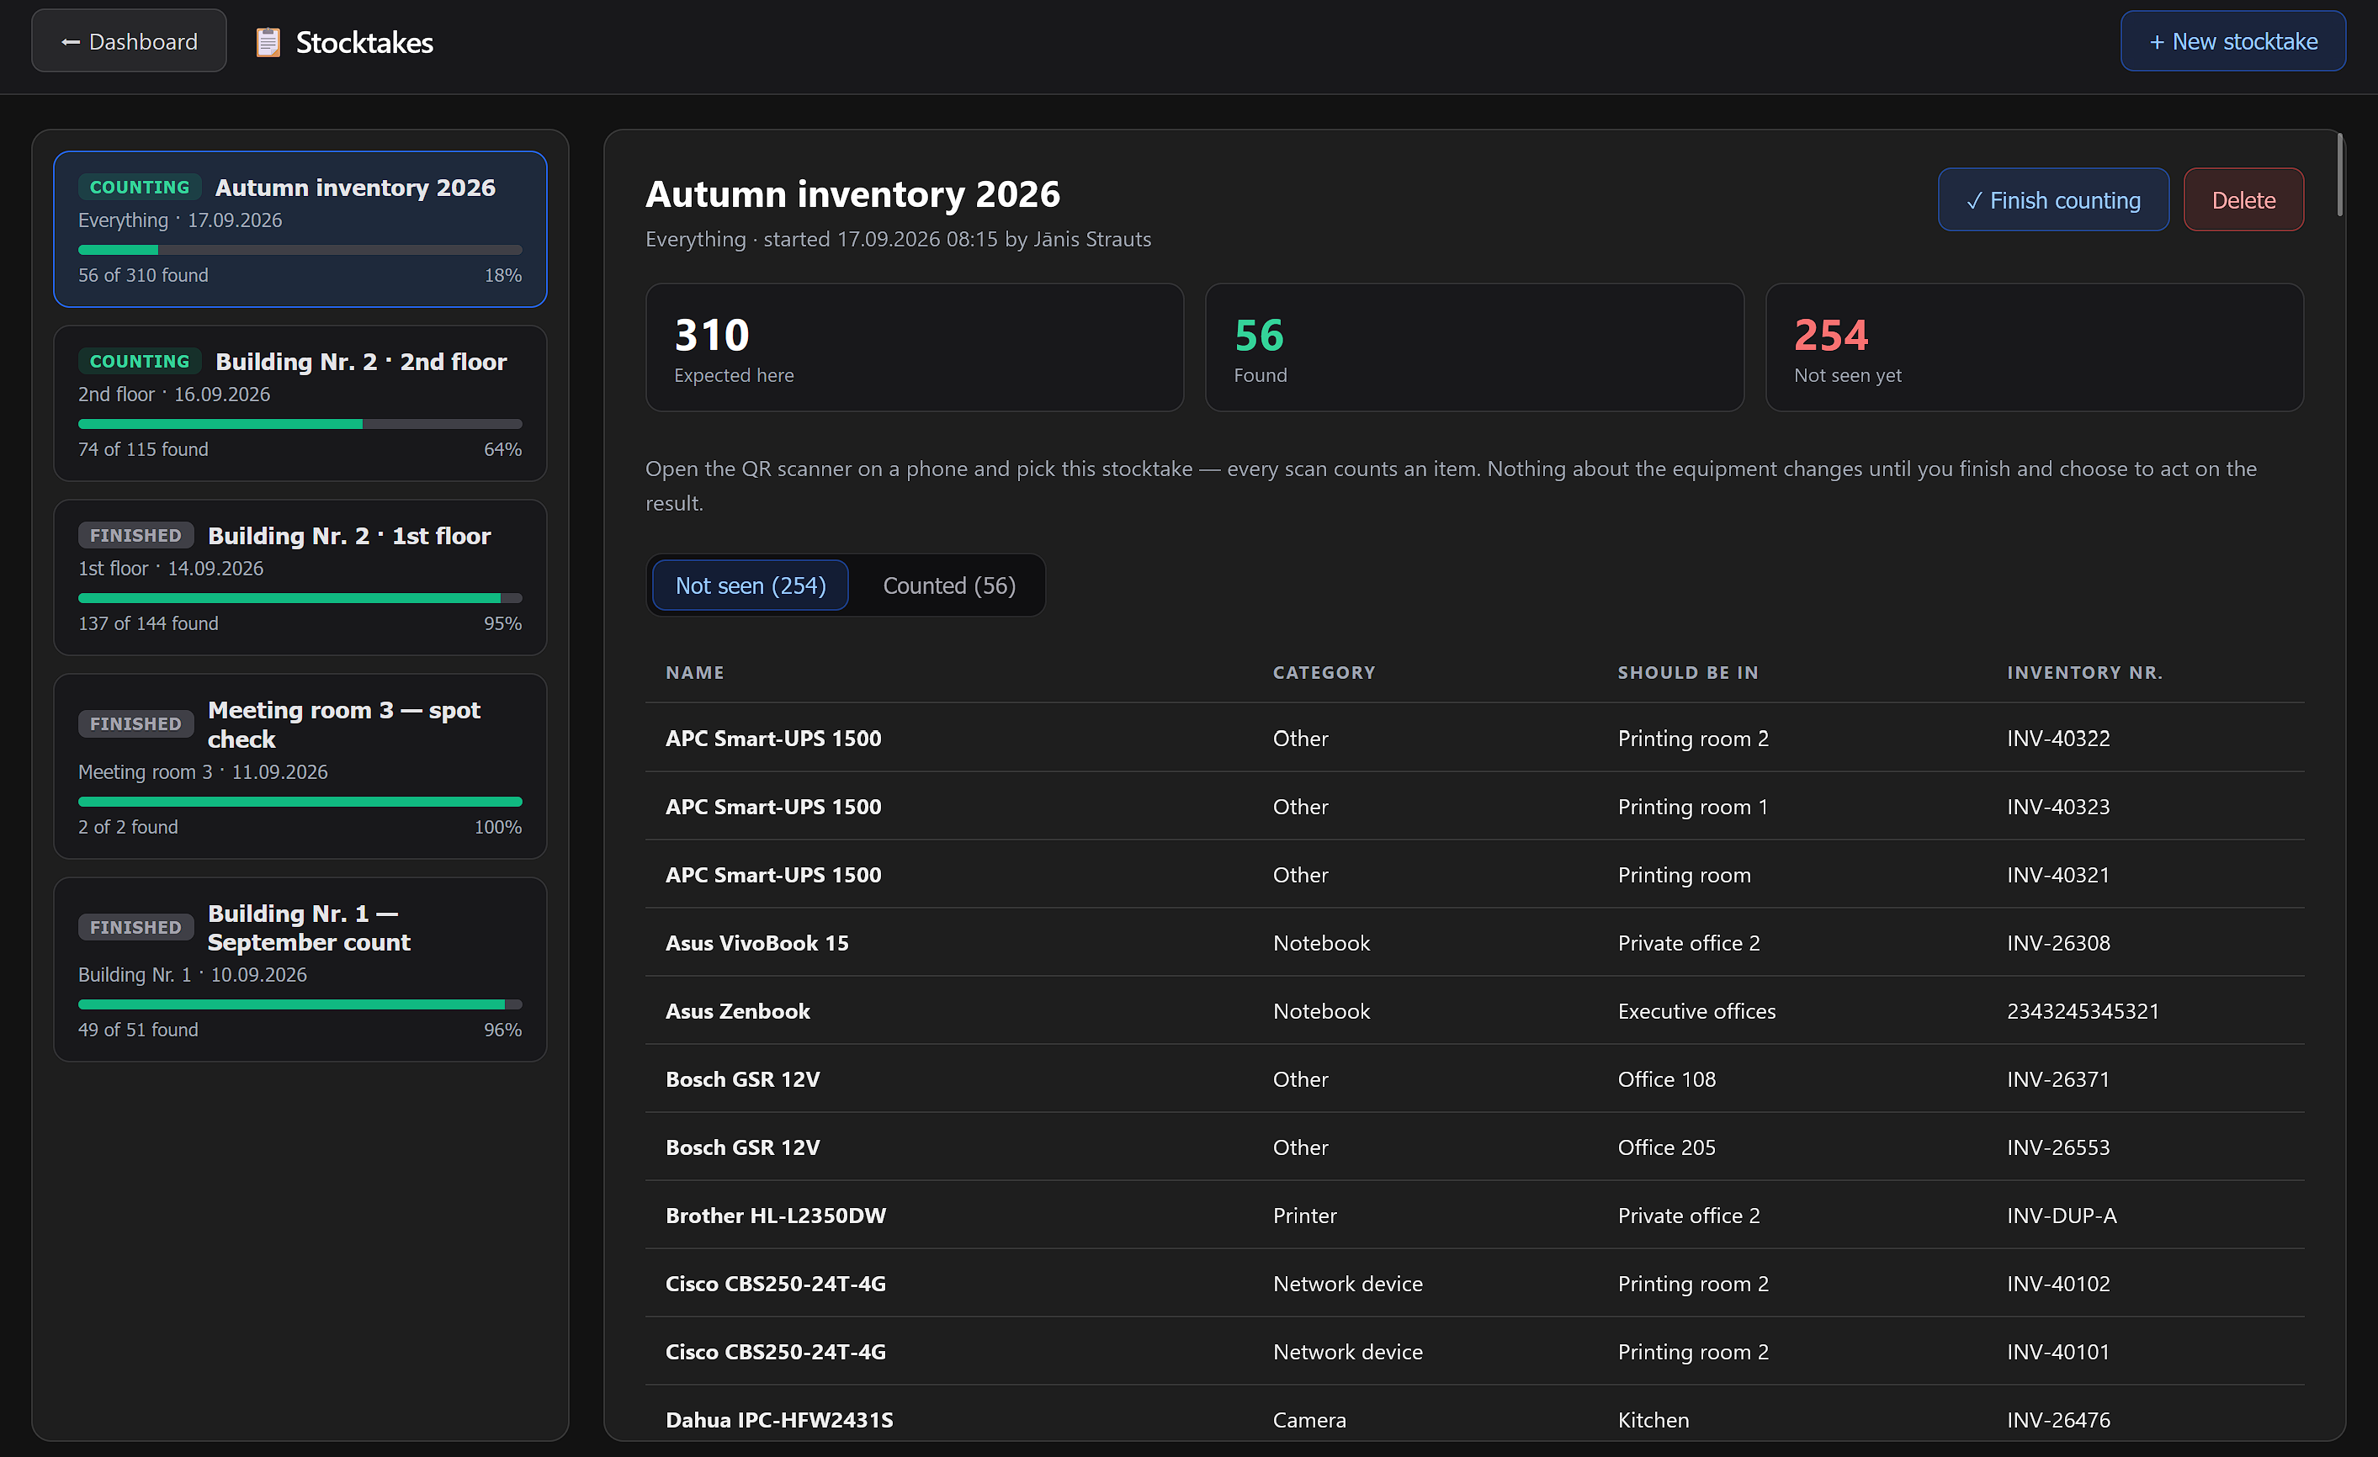Click INVENTORY NR. column header
This screenshot has height=1457, width=2378.
(2084, 672)
